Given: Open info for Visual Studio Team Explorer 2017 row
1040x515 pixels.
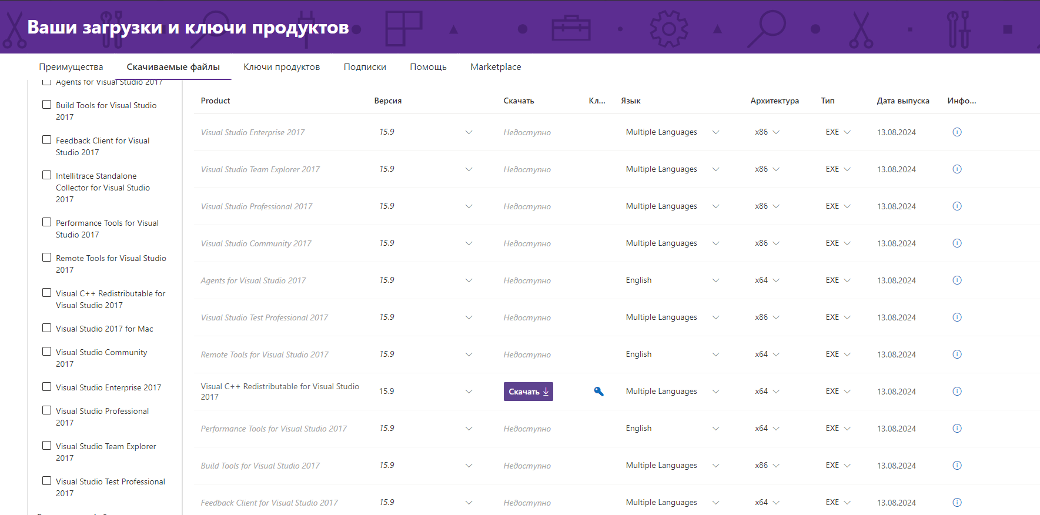Looking at the screenshot, I should pos(957,169).
